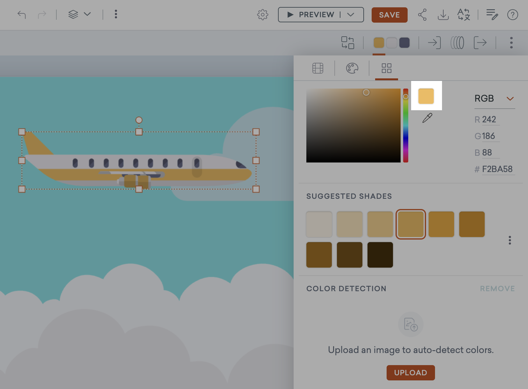Open the notes edit icon
Image resolution: width=528 pixels, height=389 pixels.
pos(492,15)
